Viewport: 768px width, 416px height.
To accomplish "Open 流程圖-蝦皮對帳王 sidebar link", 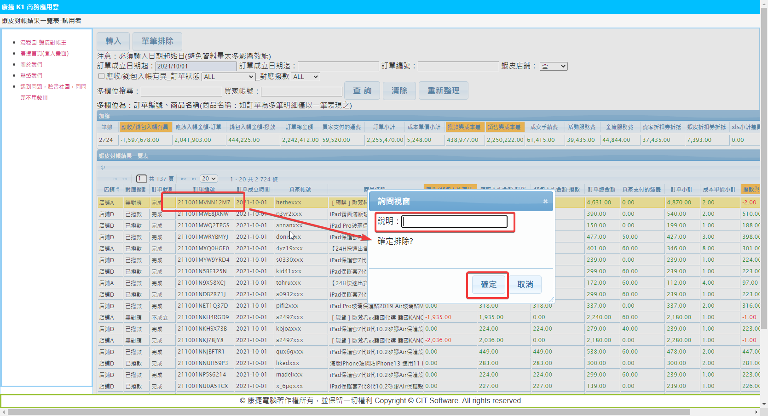I will [43, 42].
